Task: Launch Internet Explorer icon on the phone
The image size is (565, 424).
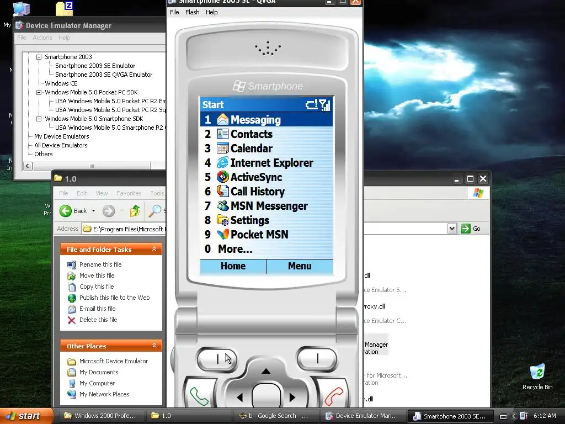Action: [223, 163]
